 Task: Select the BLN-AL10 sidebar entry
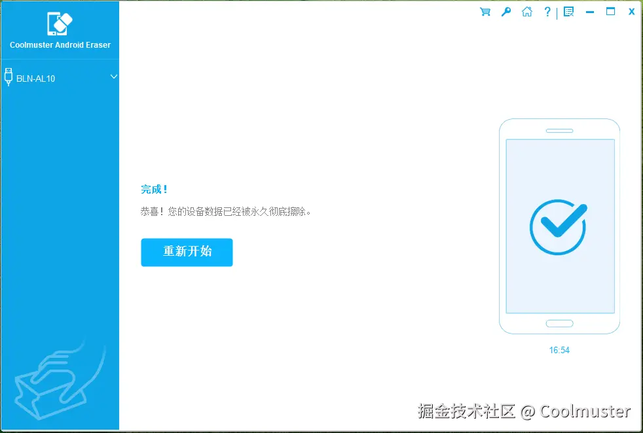(x=36, y=78)
